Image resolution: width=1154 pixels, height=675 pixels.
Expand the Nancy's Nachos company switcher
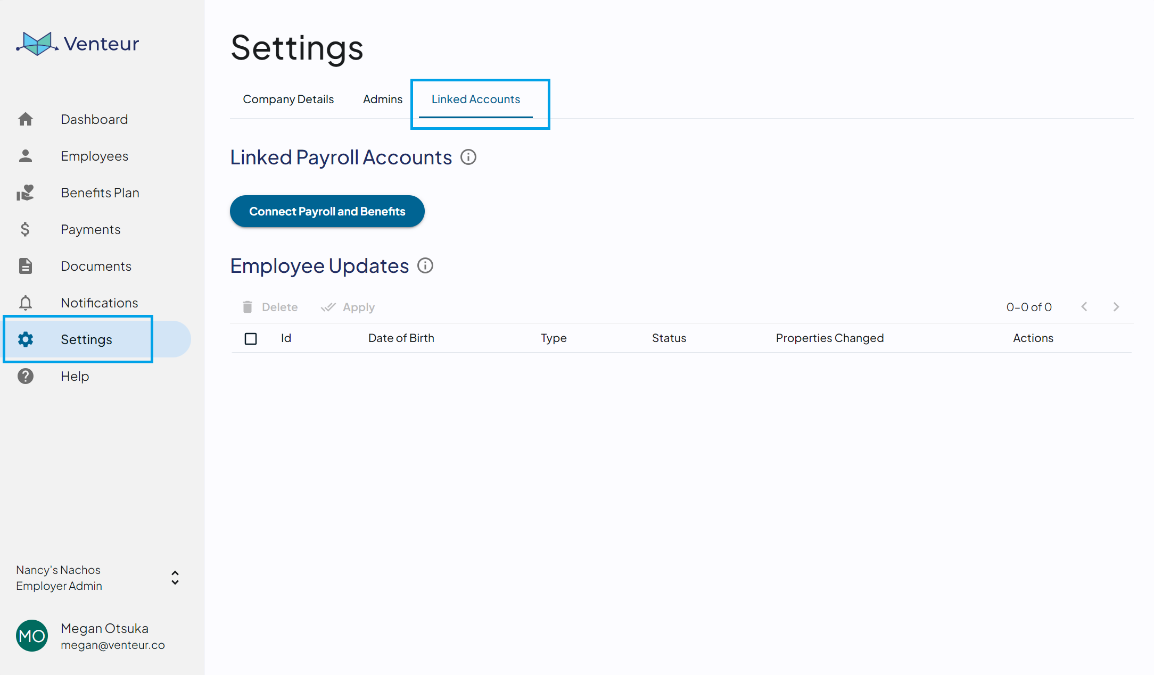click(x=175, y=578)
